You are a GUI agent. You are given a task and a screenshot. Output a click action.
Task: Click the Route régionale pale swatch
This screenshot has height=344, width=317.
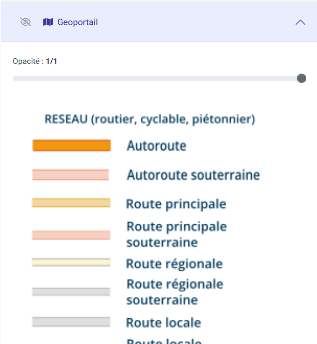[71, 262]
